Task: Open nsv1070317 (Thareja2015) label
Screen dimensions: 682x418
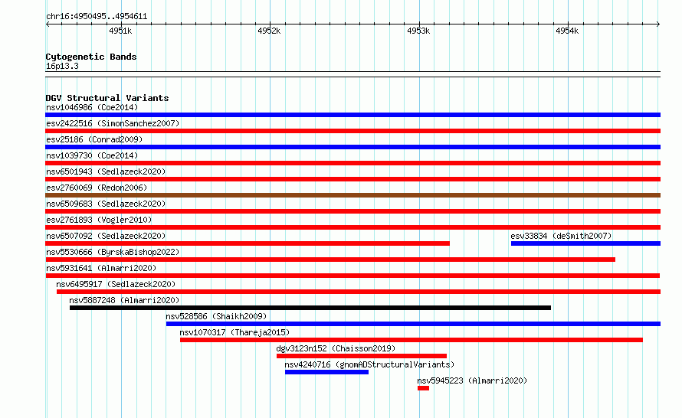Action: pos(234,332)
